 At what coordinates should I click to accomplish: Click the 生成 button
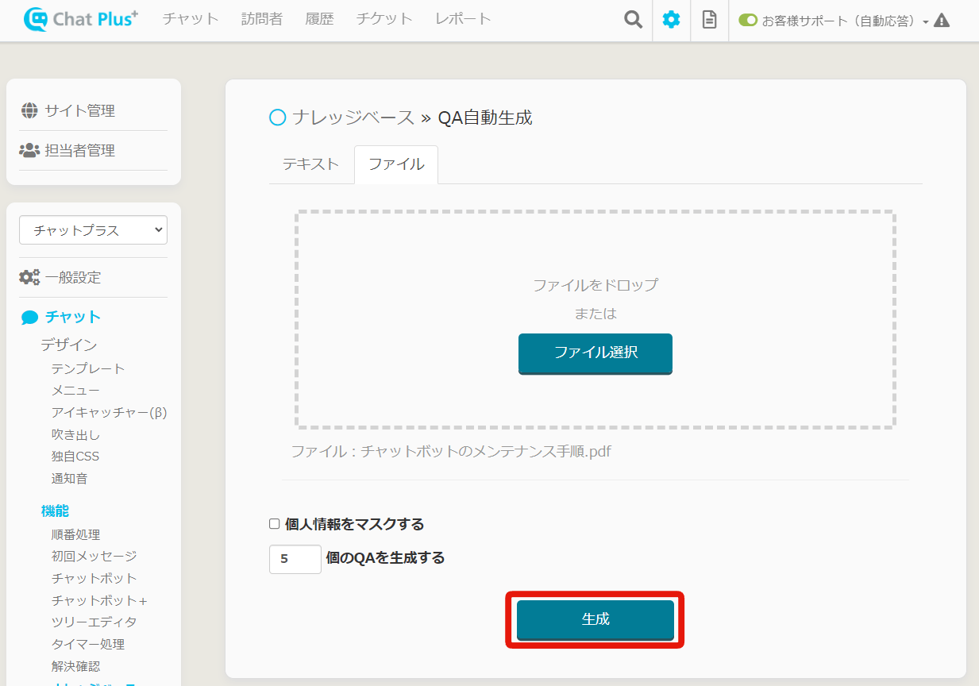tap(595, 619)
